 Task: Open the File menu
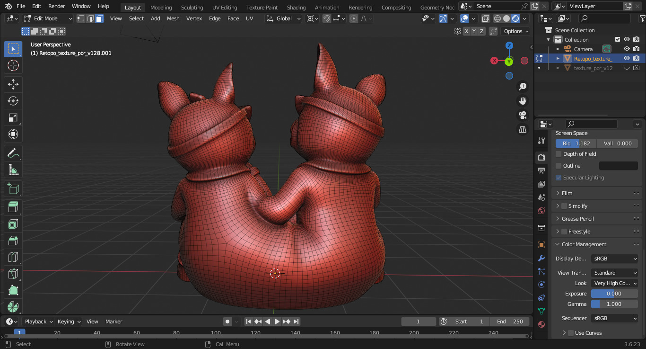(x=21, y=6)
